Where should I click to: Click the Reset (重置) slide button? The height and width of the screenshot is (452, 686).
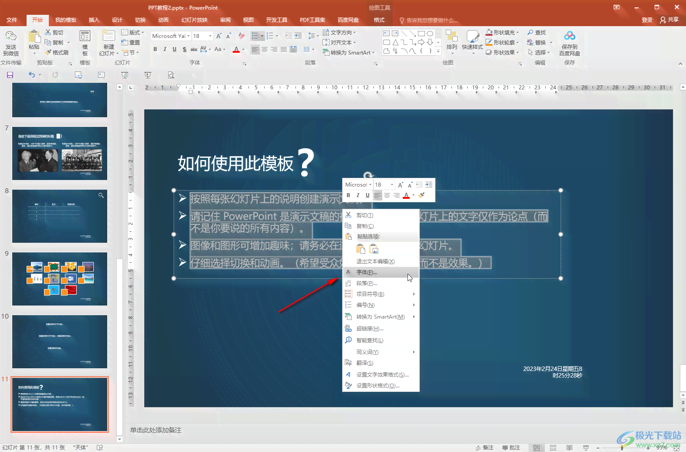click(131, 42)
